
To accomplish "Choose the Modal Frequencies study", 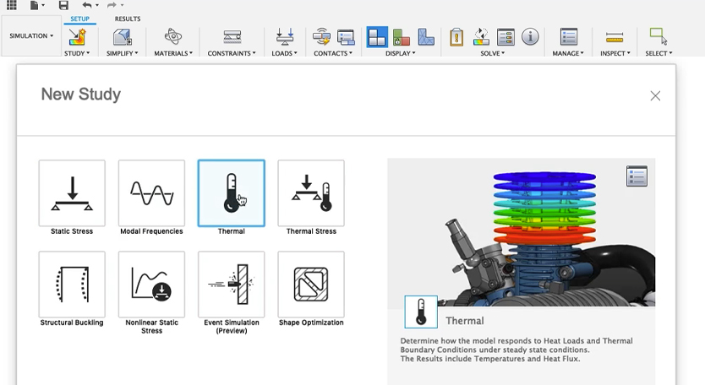I will (151, 193).
